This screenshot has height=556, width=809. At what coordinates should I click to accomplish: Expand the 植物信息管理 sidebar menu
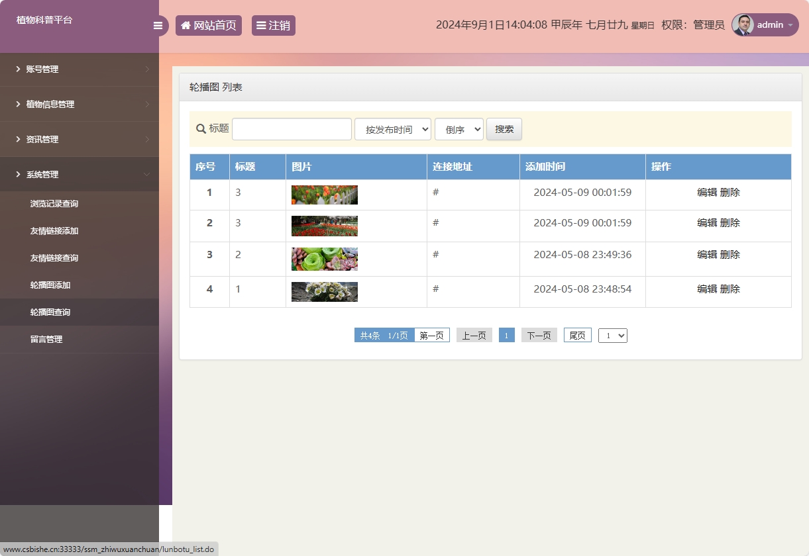point(80,104)
